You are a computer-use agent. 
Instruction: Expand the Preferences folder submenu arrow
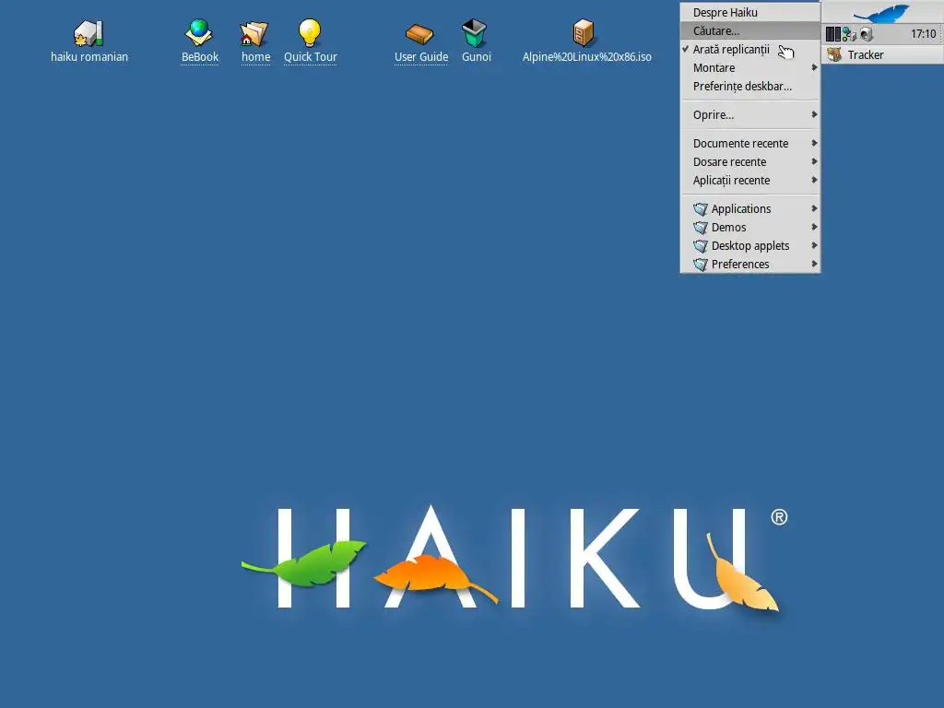[814, 264]
